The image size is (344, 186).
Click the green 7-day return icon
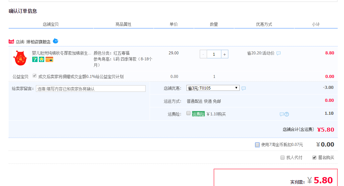[35, 59]
